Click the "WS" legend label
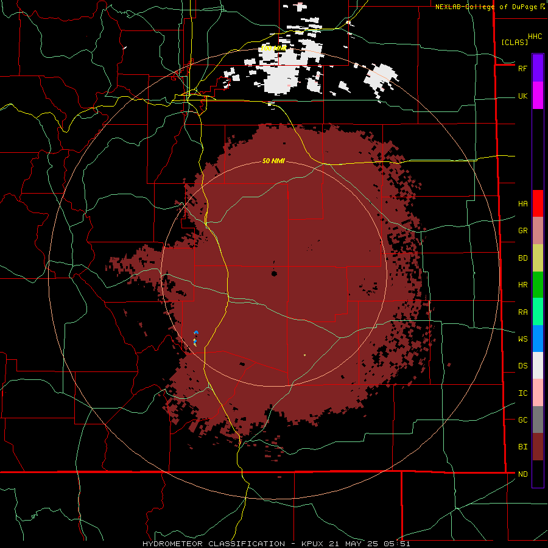548x548 pixels. point(522,339)
